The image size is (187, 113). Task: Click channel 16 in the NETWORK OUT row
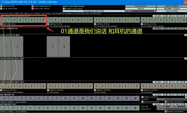(135, 108)
